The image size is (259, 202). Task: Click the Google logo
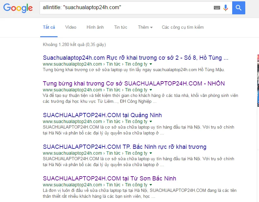18,8
